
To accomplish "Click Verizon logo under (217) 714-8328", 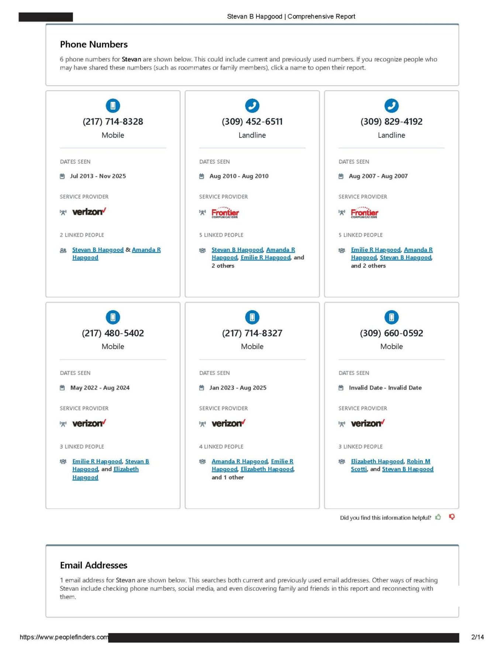I will [89, 212].
